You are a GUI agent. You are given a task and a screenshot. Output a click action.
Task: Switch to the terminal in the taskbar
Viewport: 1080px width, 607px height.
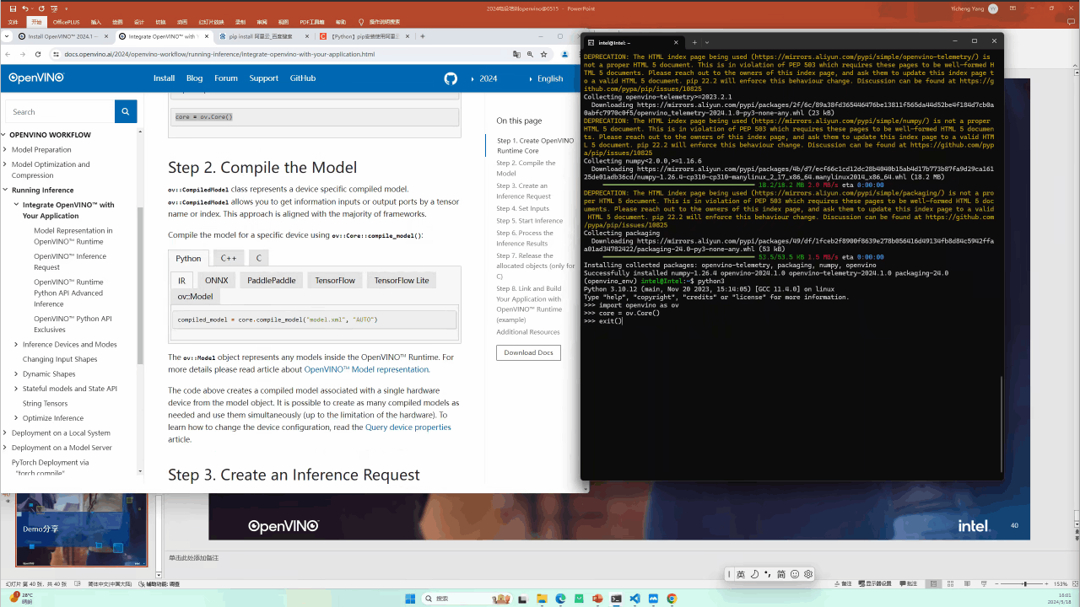[x=616, y=599]
